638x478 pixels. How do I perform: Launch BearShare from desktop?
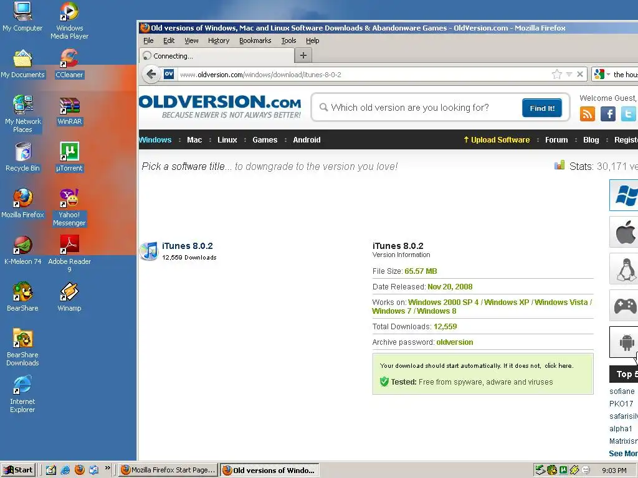pyautogui.click(x=22, y=297)
